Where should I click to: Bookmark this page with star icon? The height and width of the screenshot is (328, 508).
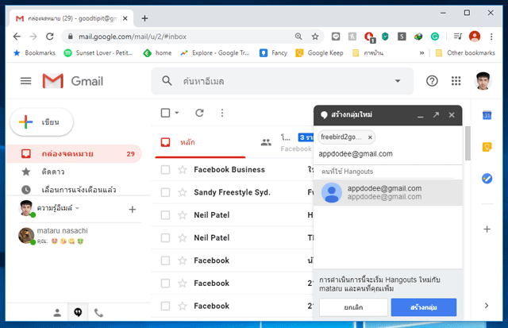point(315,37)
